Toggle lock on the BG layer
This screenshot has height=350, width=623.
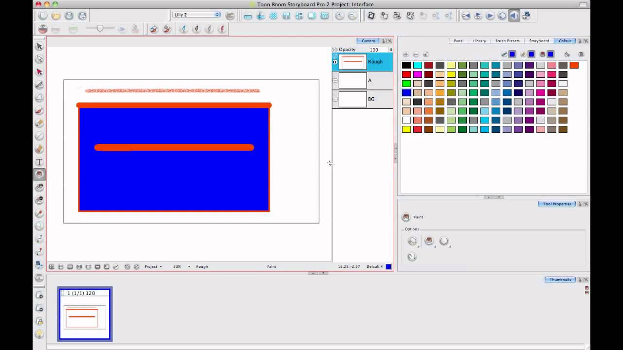(x=335, y=99)
